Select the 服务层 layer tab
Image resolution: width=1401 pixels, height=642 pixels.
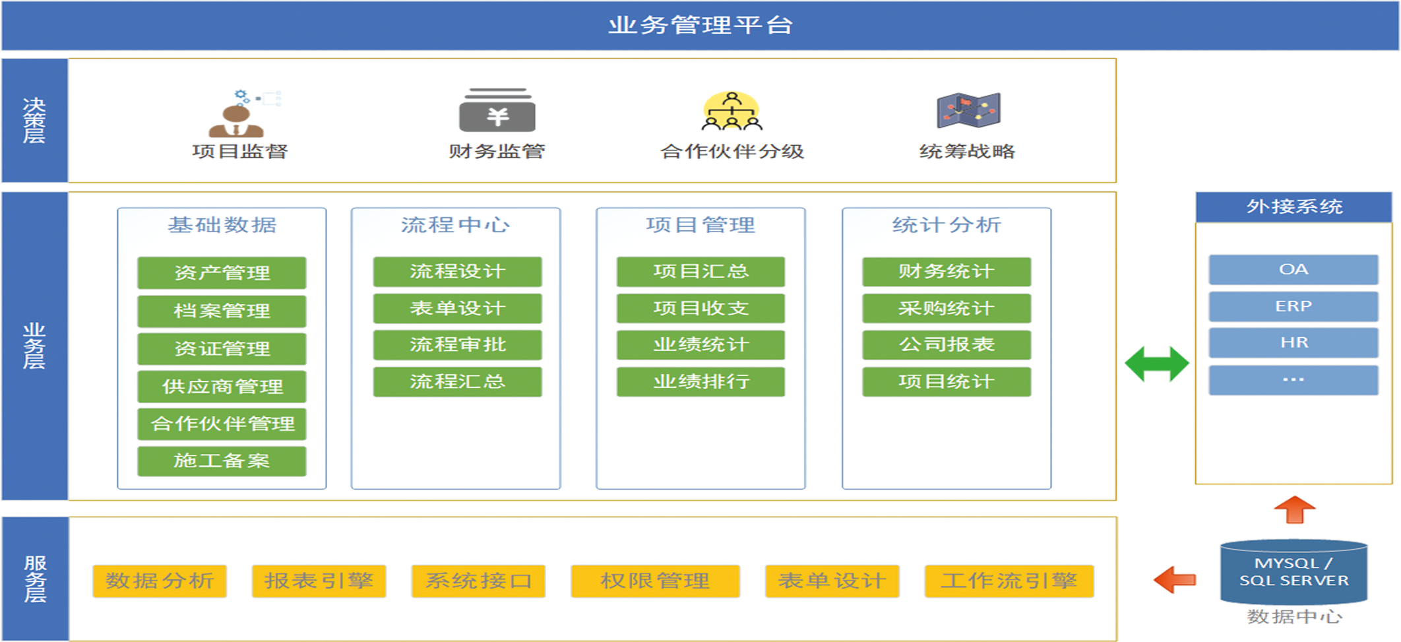34,579
